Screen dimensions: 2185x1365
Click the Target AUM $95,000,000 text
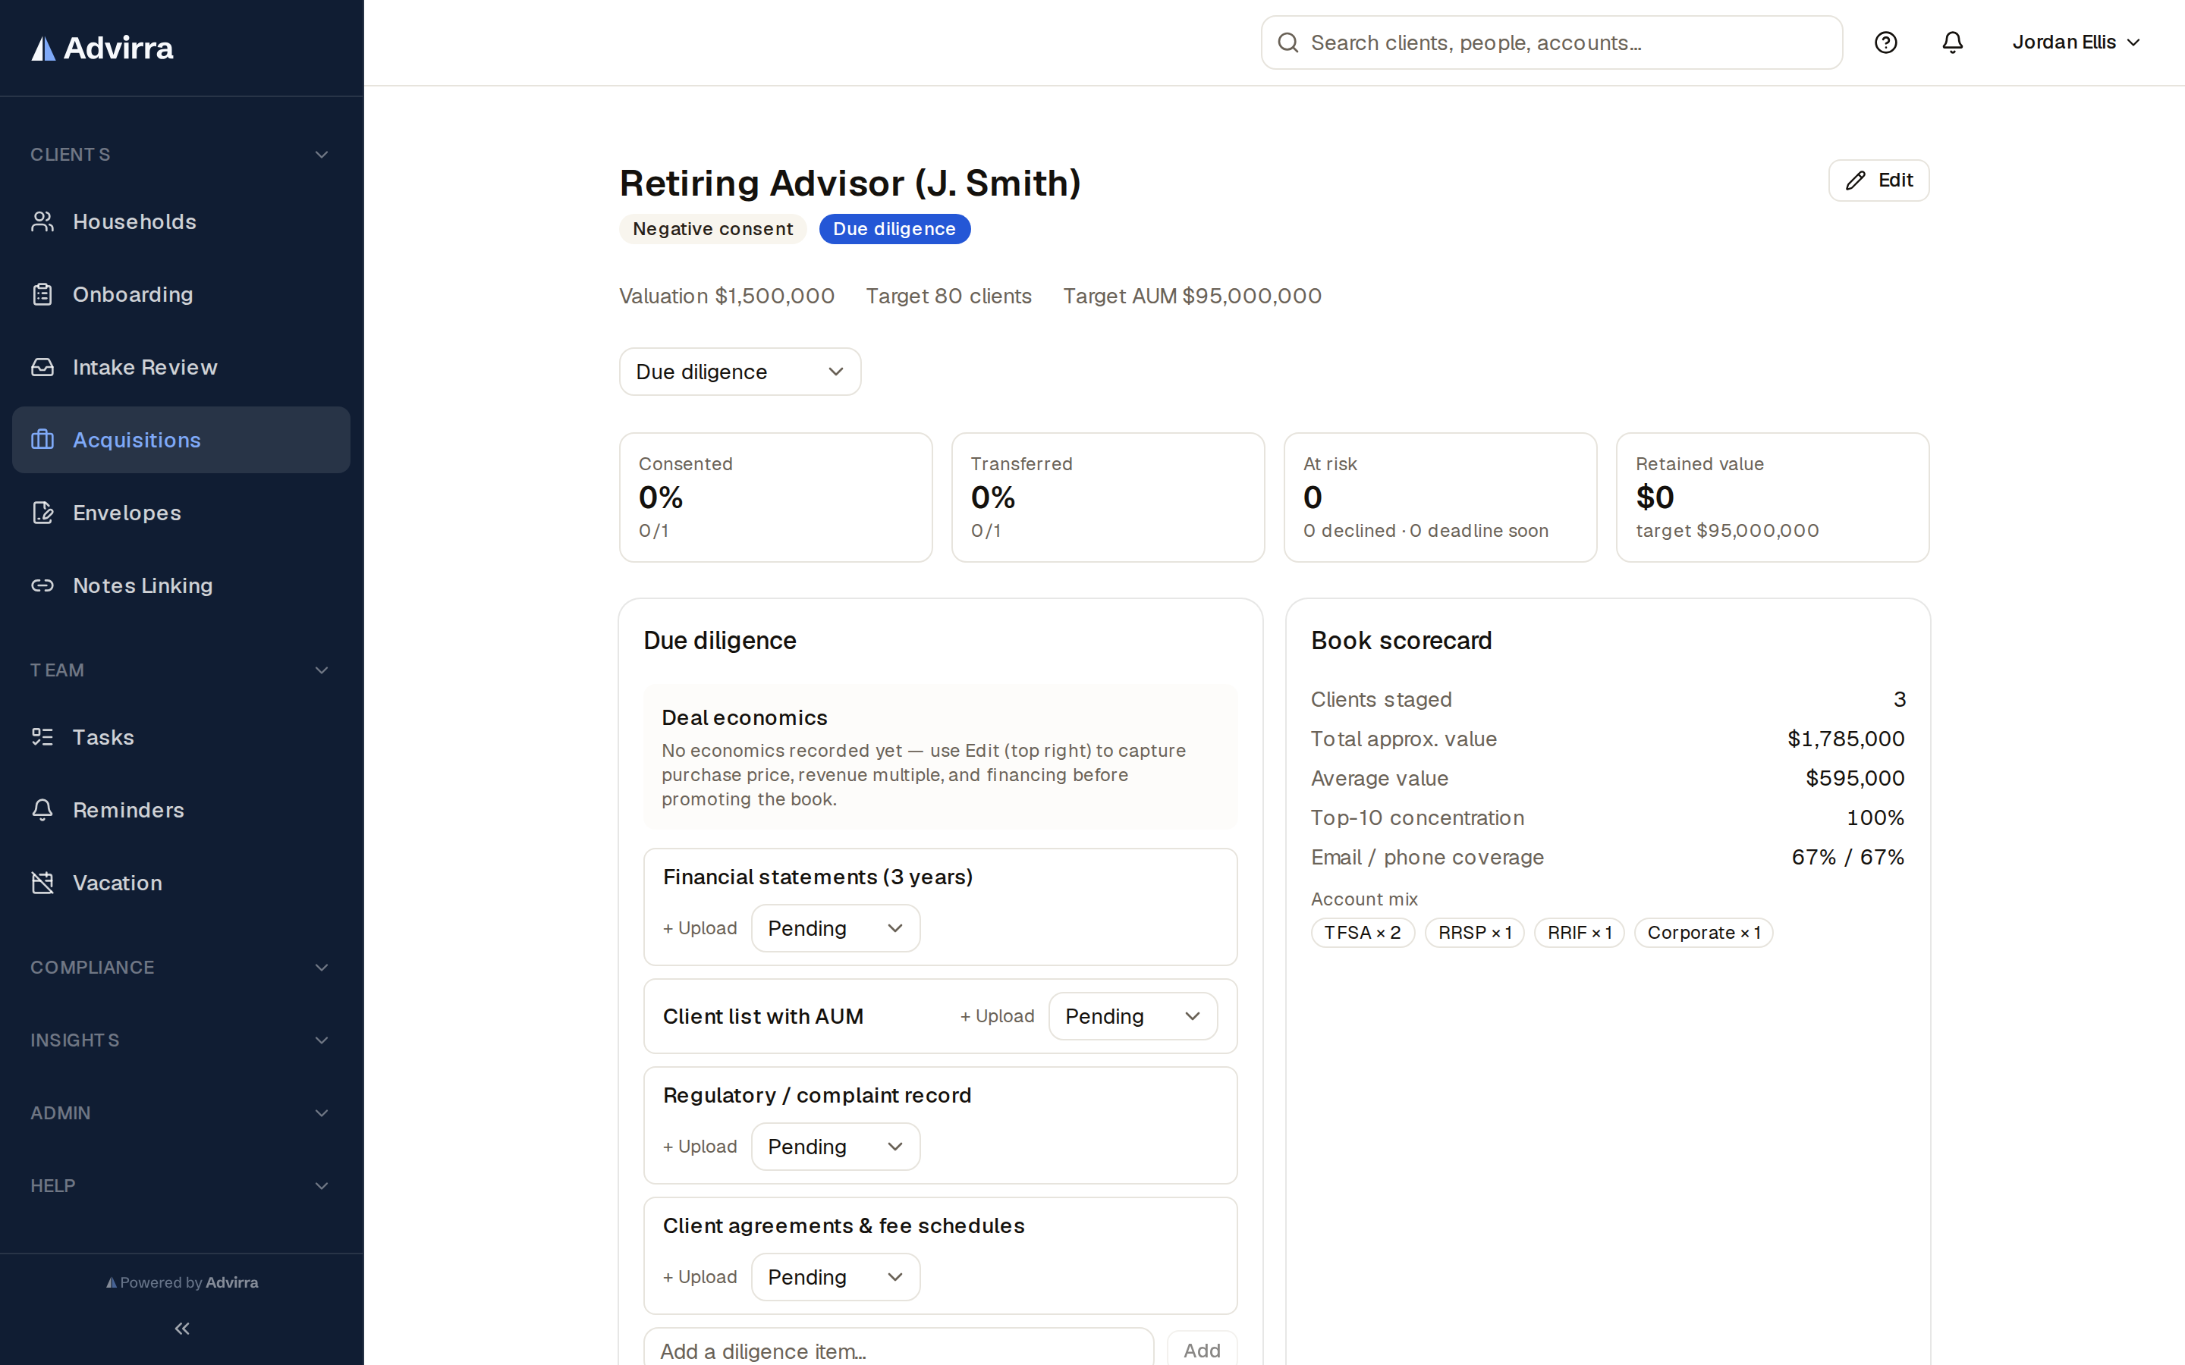1192,296
